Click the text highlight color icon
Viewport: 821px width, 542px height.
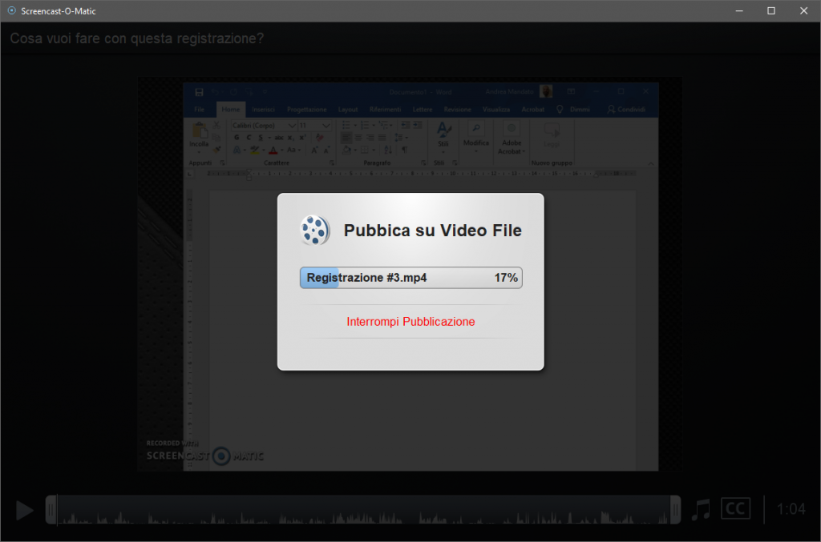pyautogui.click(x=254, y=150)
